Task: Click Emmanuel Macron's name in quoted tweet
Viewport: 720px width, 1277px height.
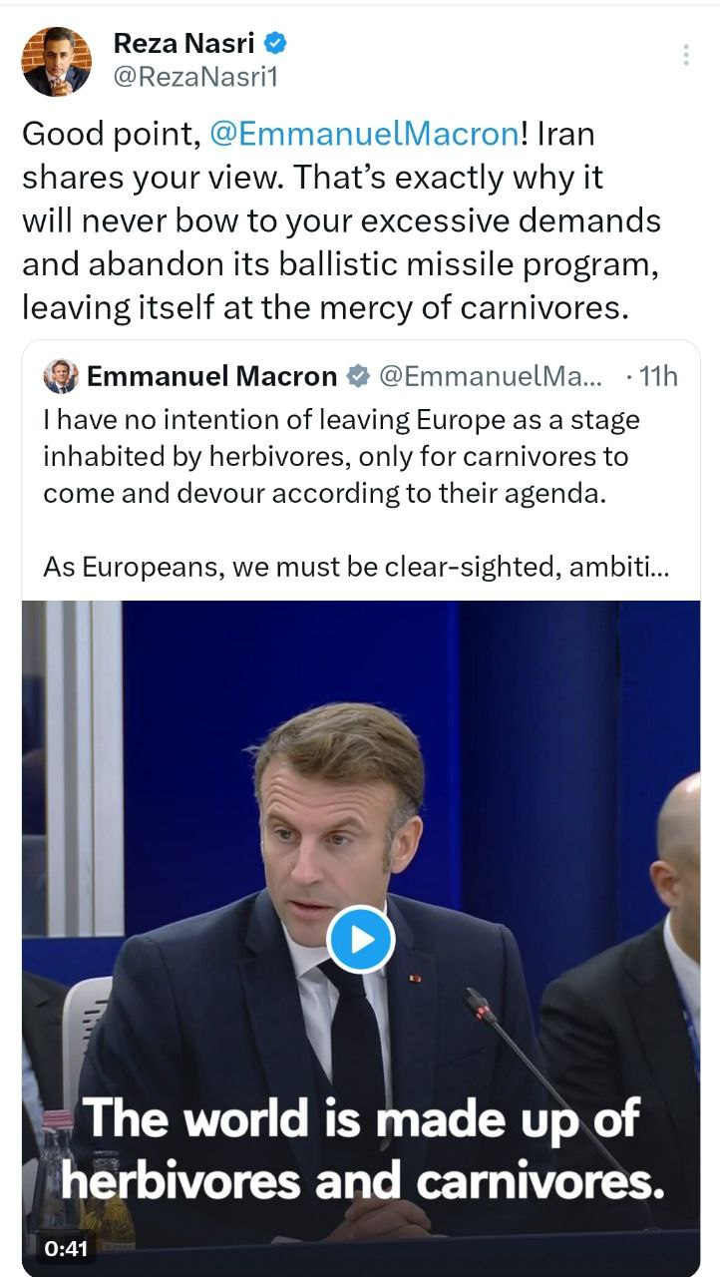Action: click(x=212, y=376)
